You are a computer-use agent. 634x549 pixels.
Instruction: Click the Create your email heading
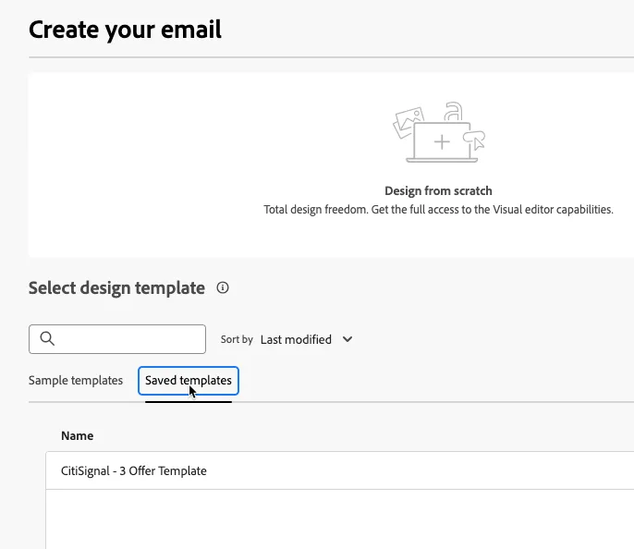(125, 30)
